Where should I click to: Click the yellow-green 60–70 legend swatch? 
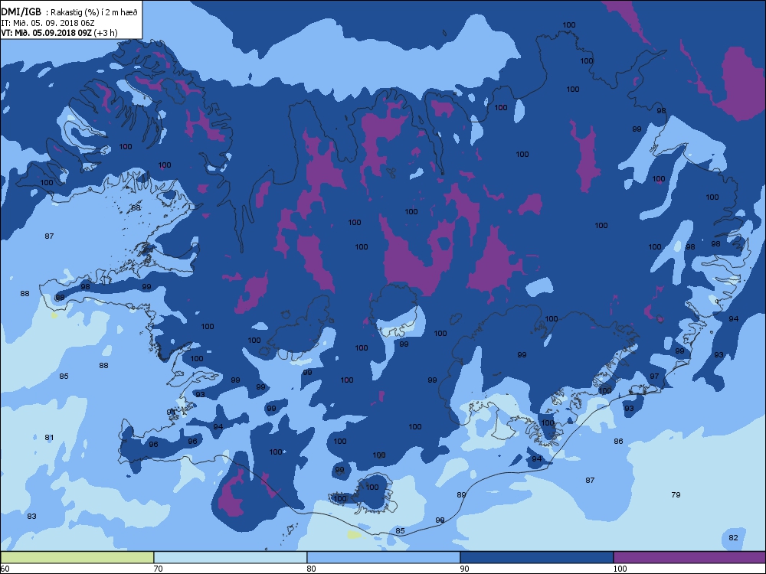pyautogui.click(x=77, y=557)
